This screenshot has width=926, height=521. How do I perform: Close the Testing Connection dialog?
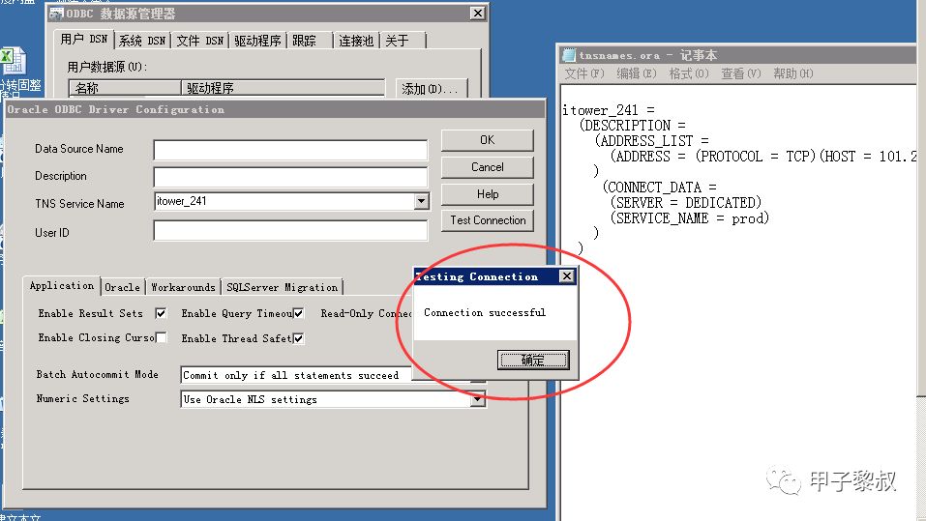click(566, 276)
